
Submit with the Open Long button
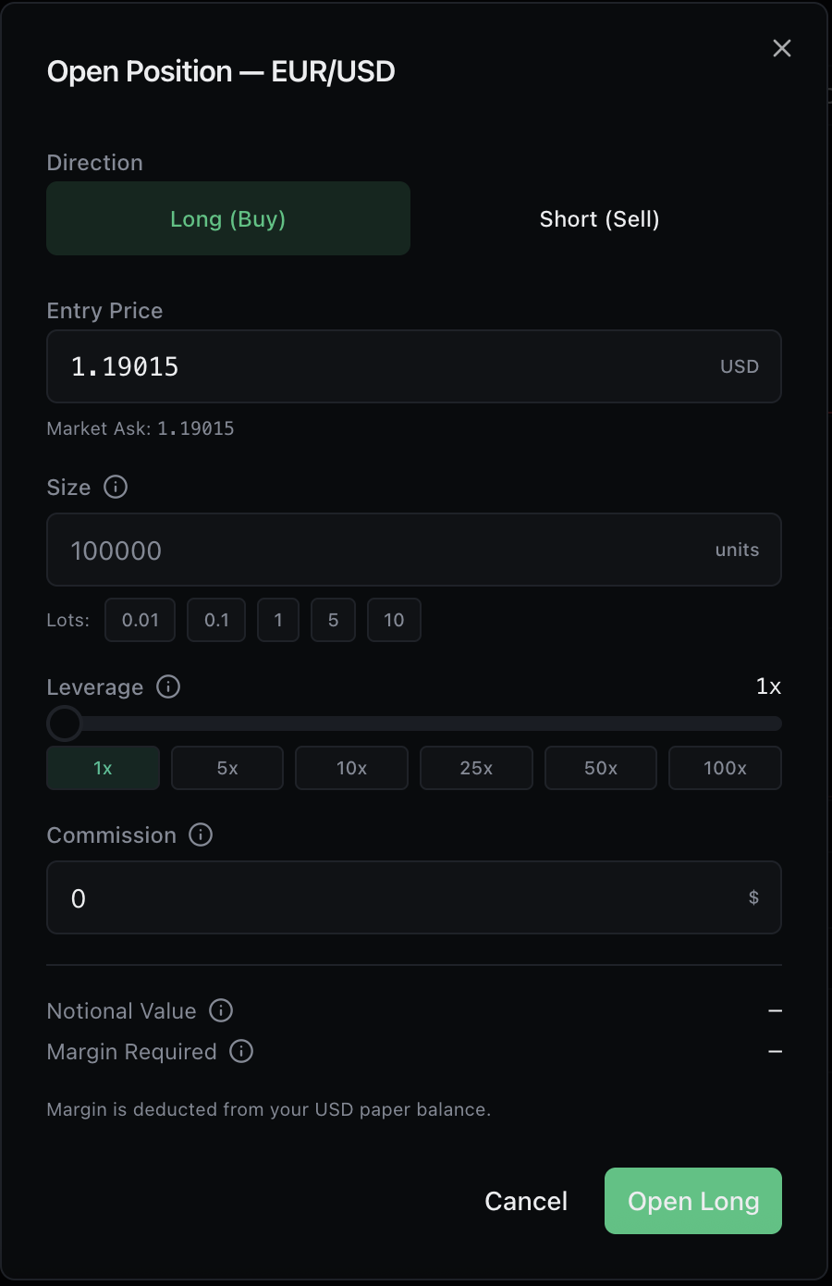(x=692, y=1201)
